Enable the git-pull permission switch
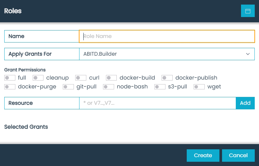The image size is (259, 166). click(x=68, y=87)
